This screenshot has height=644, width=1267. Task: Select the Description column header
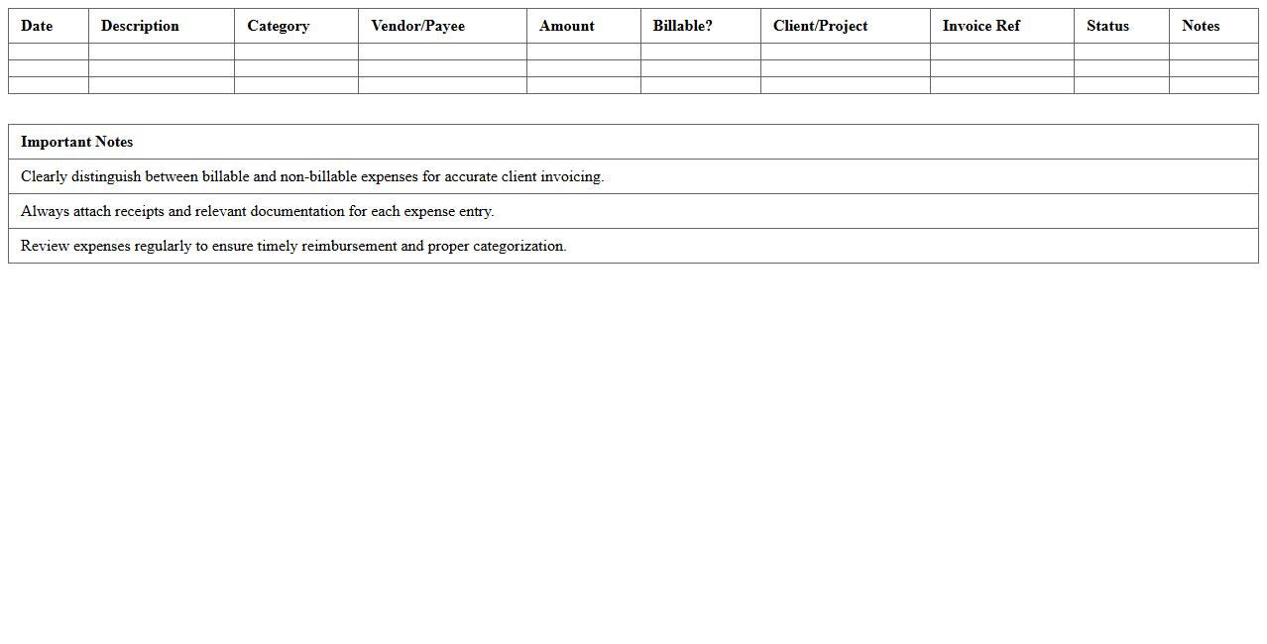click(140, 26)
